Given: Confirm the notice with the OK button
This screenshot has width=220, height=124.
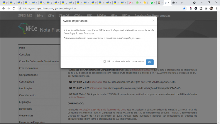Looking at the screenshot, I should 150,62.
